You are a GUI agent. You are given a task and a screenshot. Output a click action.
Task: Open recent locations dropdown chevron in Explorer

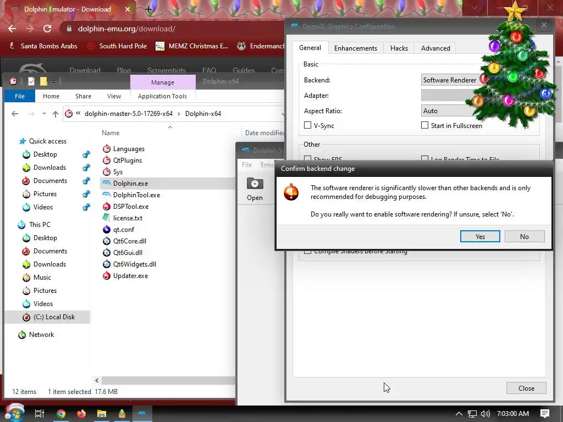pyautogui.click(x=44, y=114)
